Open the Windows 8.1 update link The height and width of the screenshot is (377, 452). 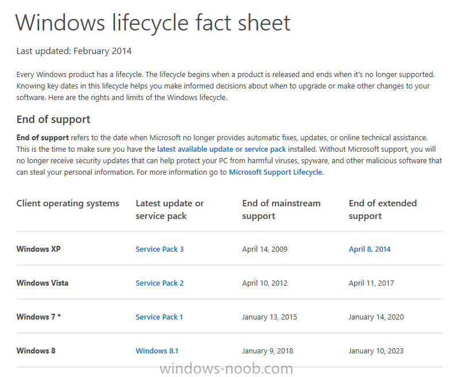[x=157, y=351]
